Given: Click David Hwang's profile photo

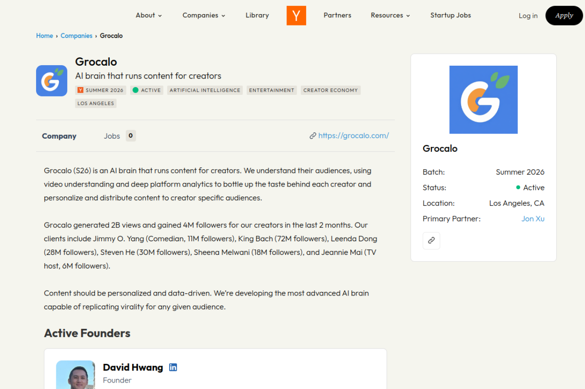Looking at the screenshot, I should click(x=75, y=375).
